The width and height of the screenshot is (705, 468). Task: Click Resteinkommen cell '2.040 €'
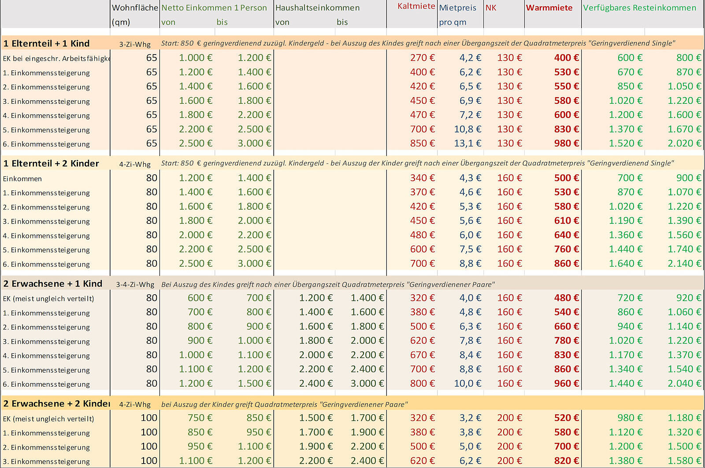tap(684, 383)
